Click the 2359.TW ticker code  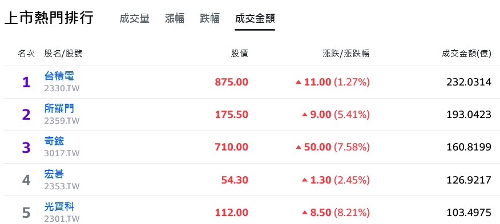[62, 121]
